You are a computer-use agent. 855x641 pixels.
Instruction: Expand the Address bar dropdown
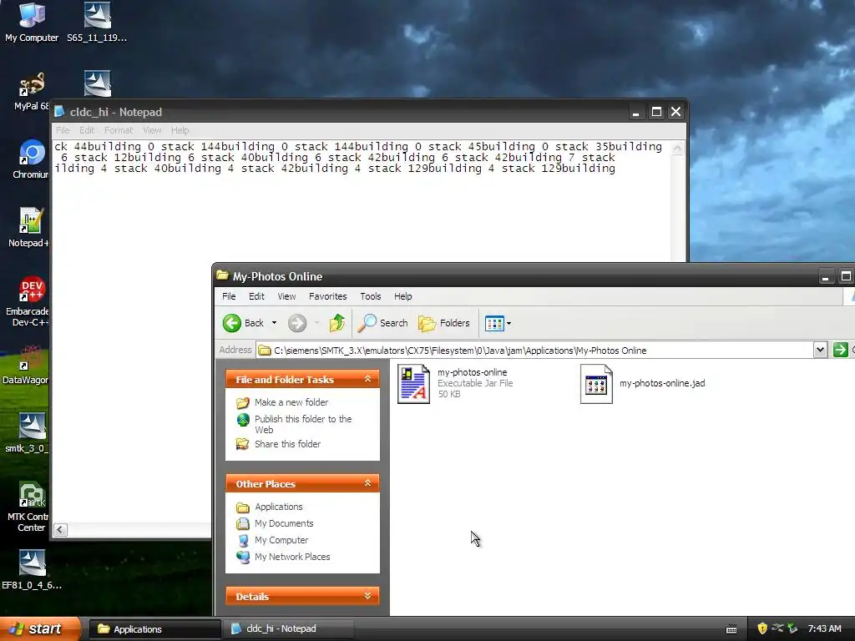click(x=820, y=350)
